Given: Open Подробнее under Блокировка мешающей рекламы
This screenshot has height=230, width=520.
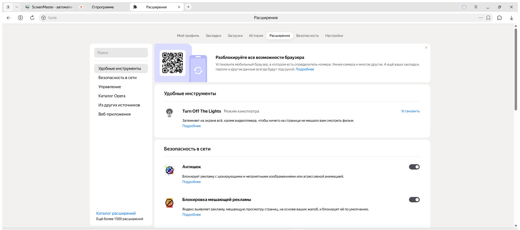Looking at the screenshot, I should (191, 215).
